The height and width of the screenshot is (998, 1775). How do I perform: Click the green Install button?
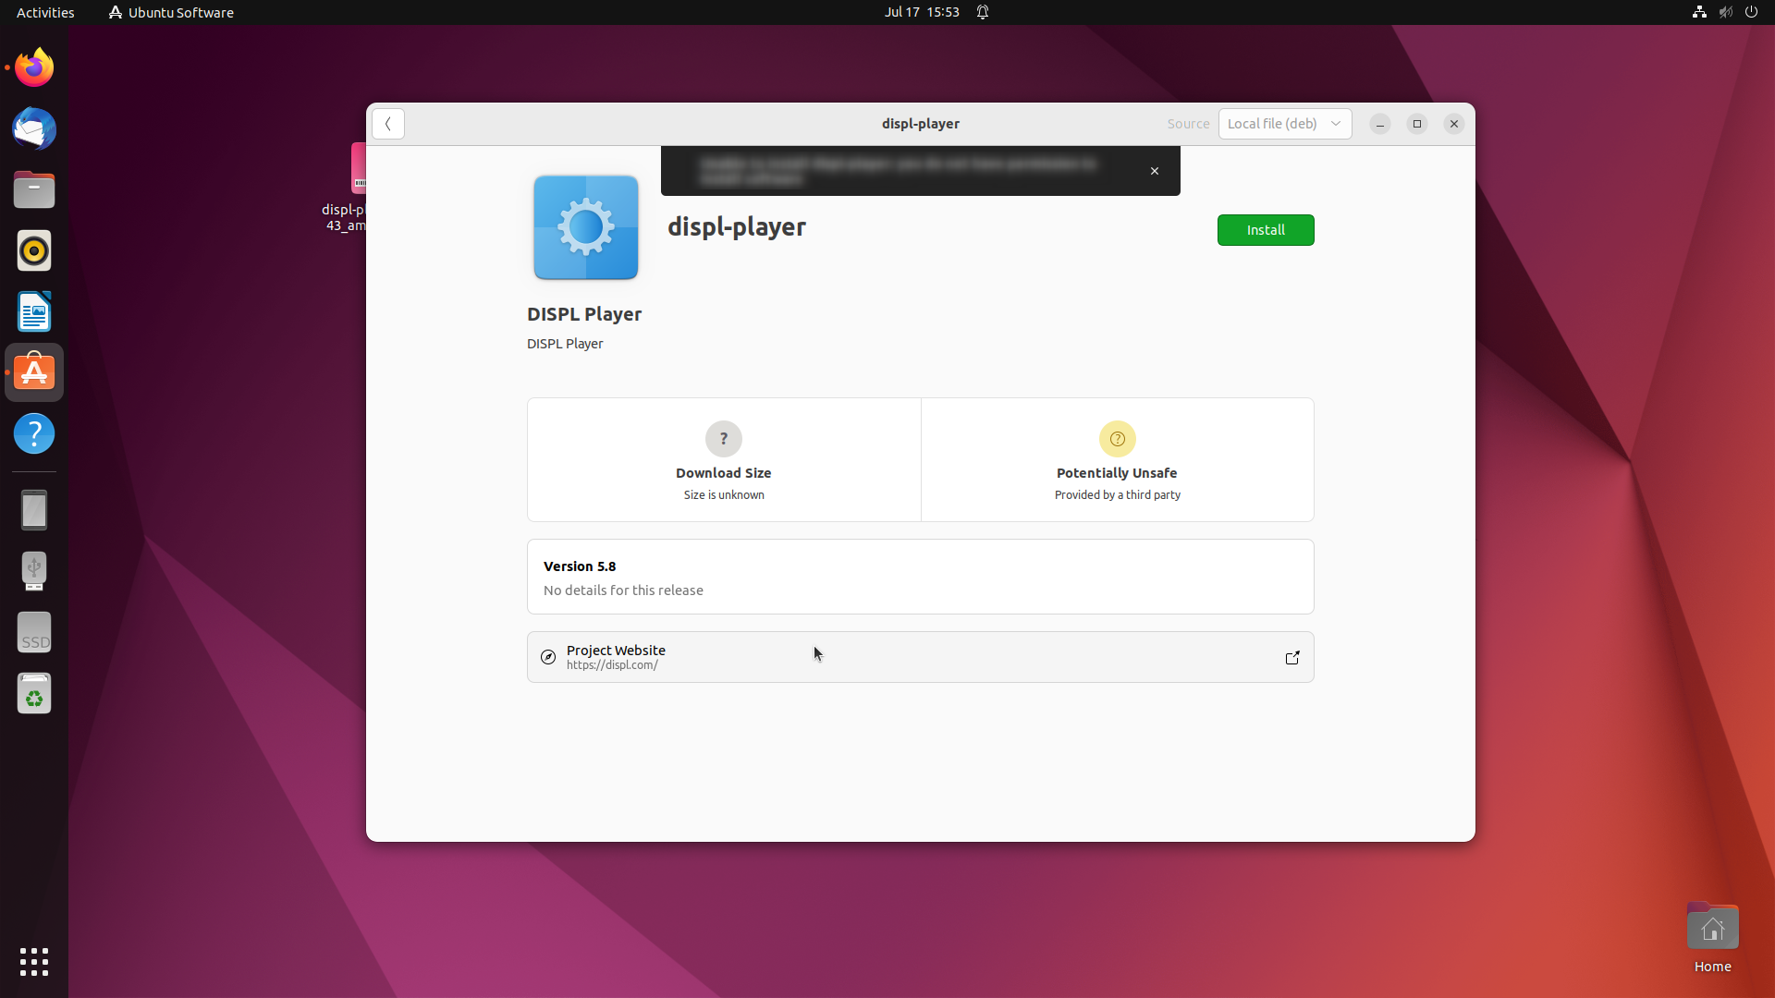1265,230
